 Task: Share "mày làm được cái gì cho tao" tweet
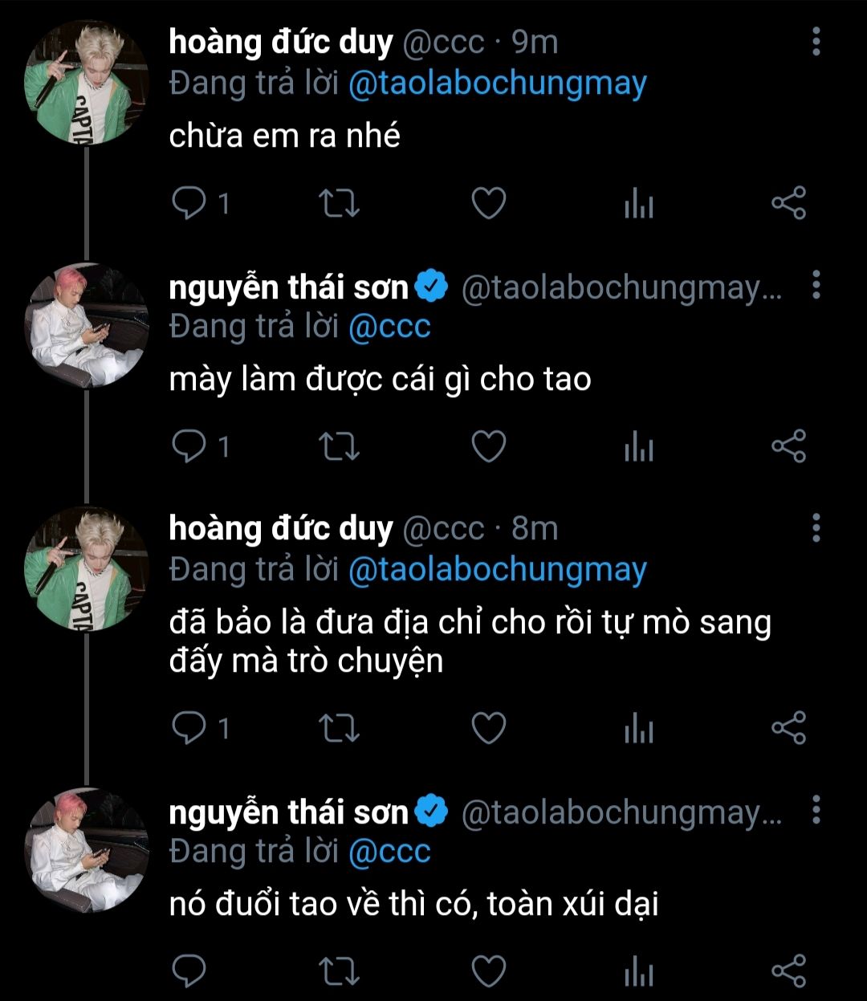pyautogui.click(x=788, y=446)
